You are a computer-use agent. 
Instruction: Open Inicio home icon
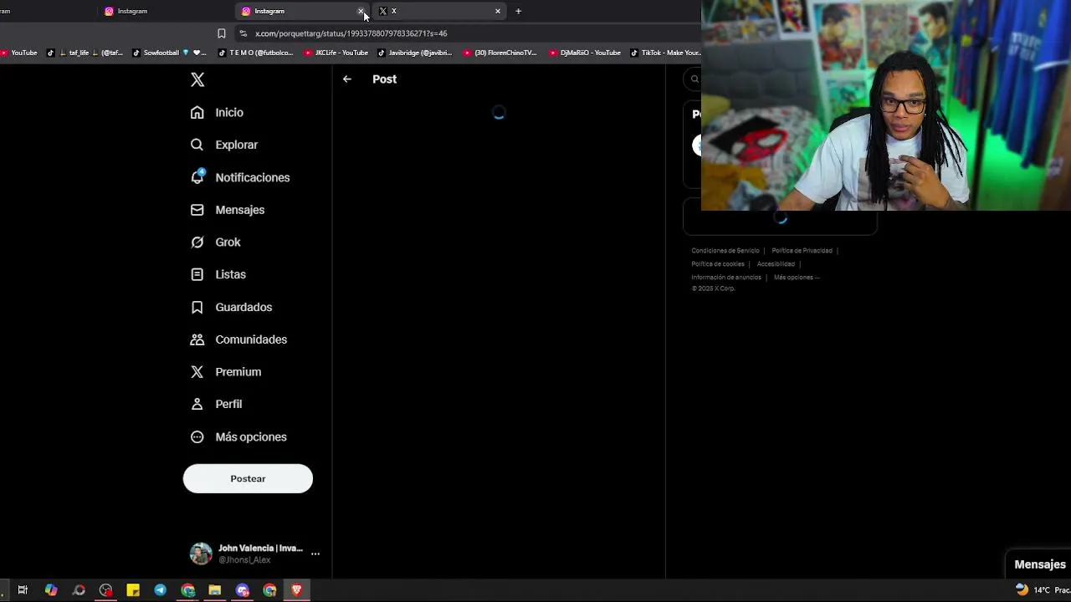point(197,112)
